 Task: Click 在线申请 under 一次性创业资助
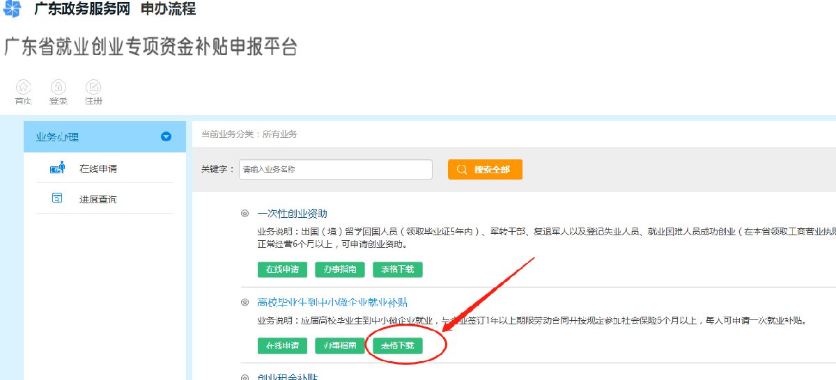(282, 269)
